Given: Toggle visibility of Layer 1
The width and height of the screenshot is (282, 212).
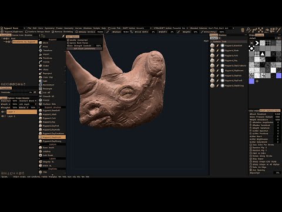Looking at the screenshot, I should [x=3, y=112].
